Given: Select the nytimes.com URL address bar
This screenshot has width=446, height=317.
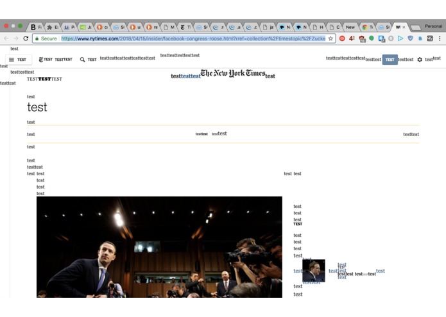Looking at the screenshot, I should tap(184, 39).
